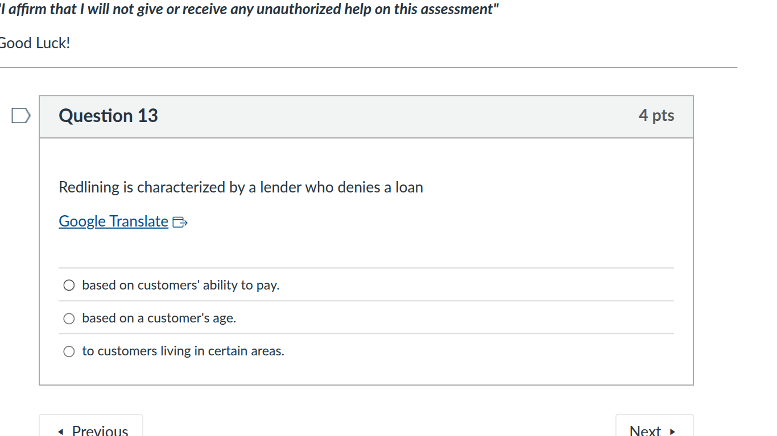Click the right arrow inside the Next button

pyautogui.click(x=671, y=431)
